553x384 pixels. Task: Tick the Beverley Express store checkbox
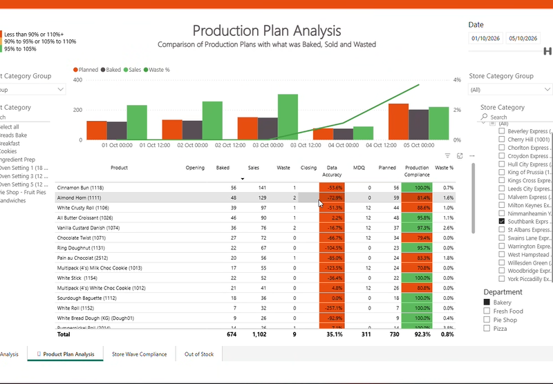click(x=502, y=131)
